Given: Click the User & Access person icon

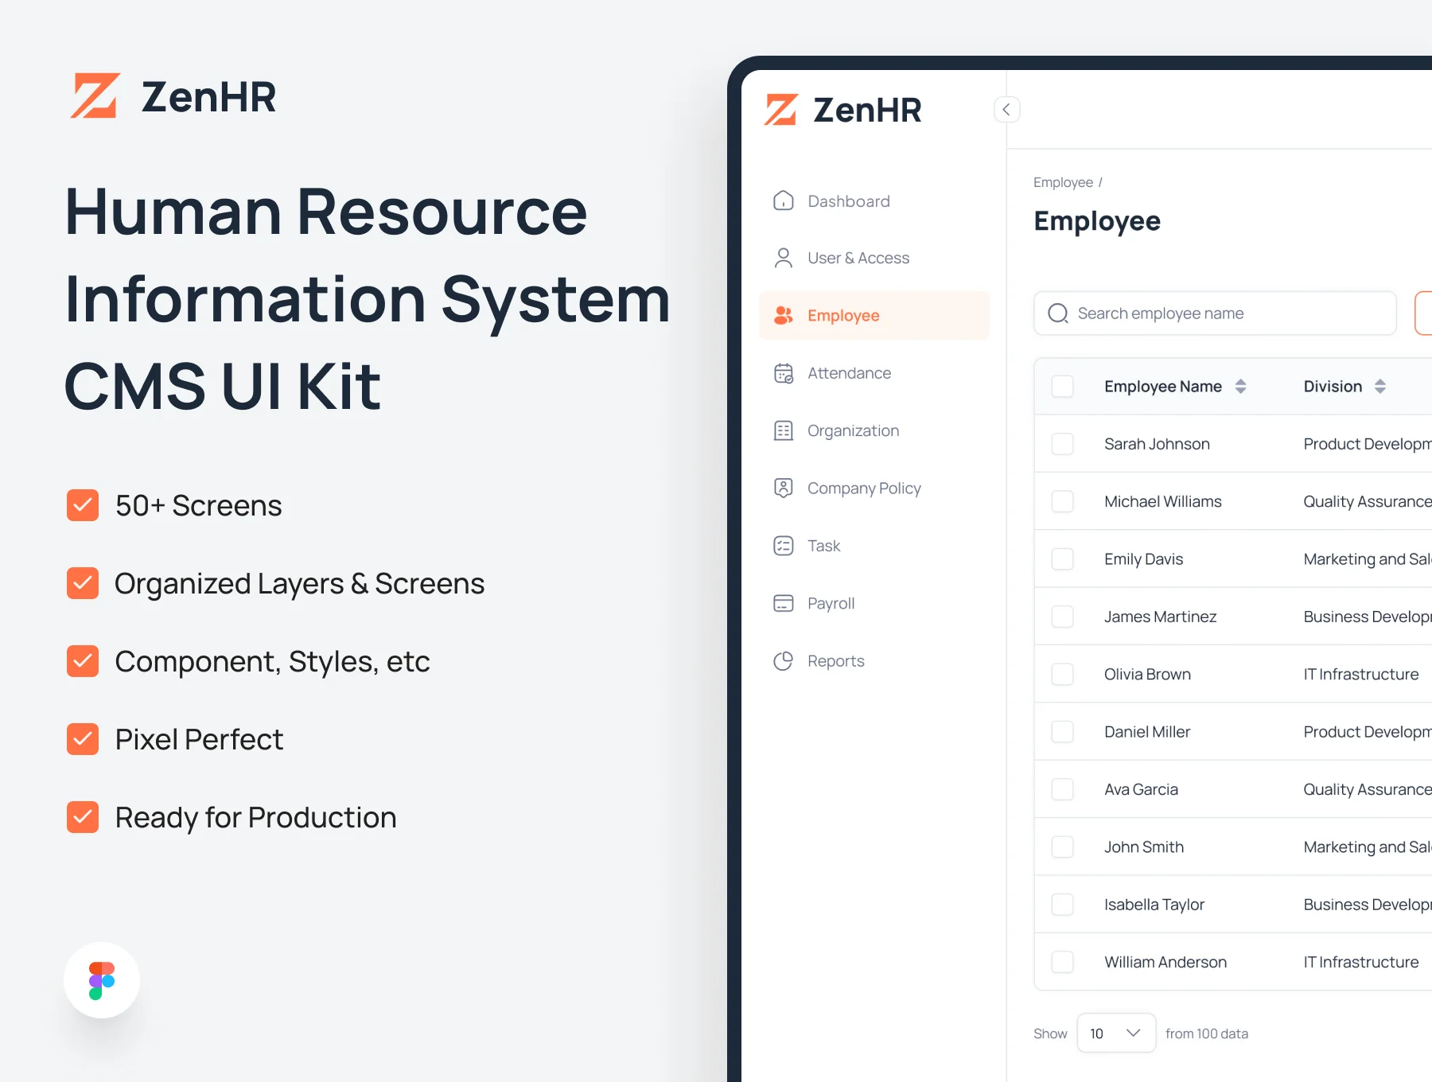Looking at the screenshot, I should point(784,258).
